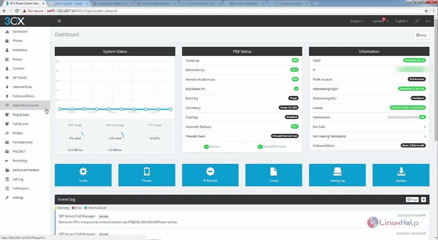Open the Events tile
Image resolution: width=438 pixels, height=240 pixels.
tap(274, 175)
